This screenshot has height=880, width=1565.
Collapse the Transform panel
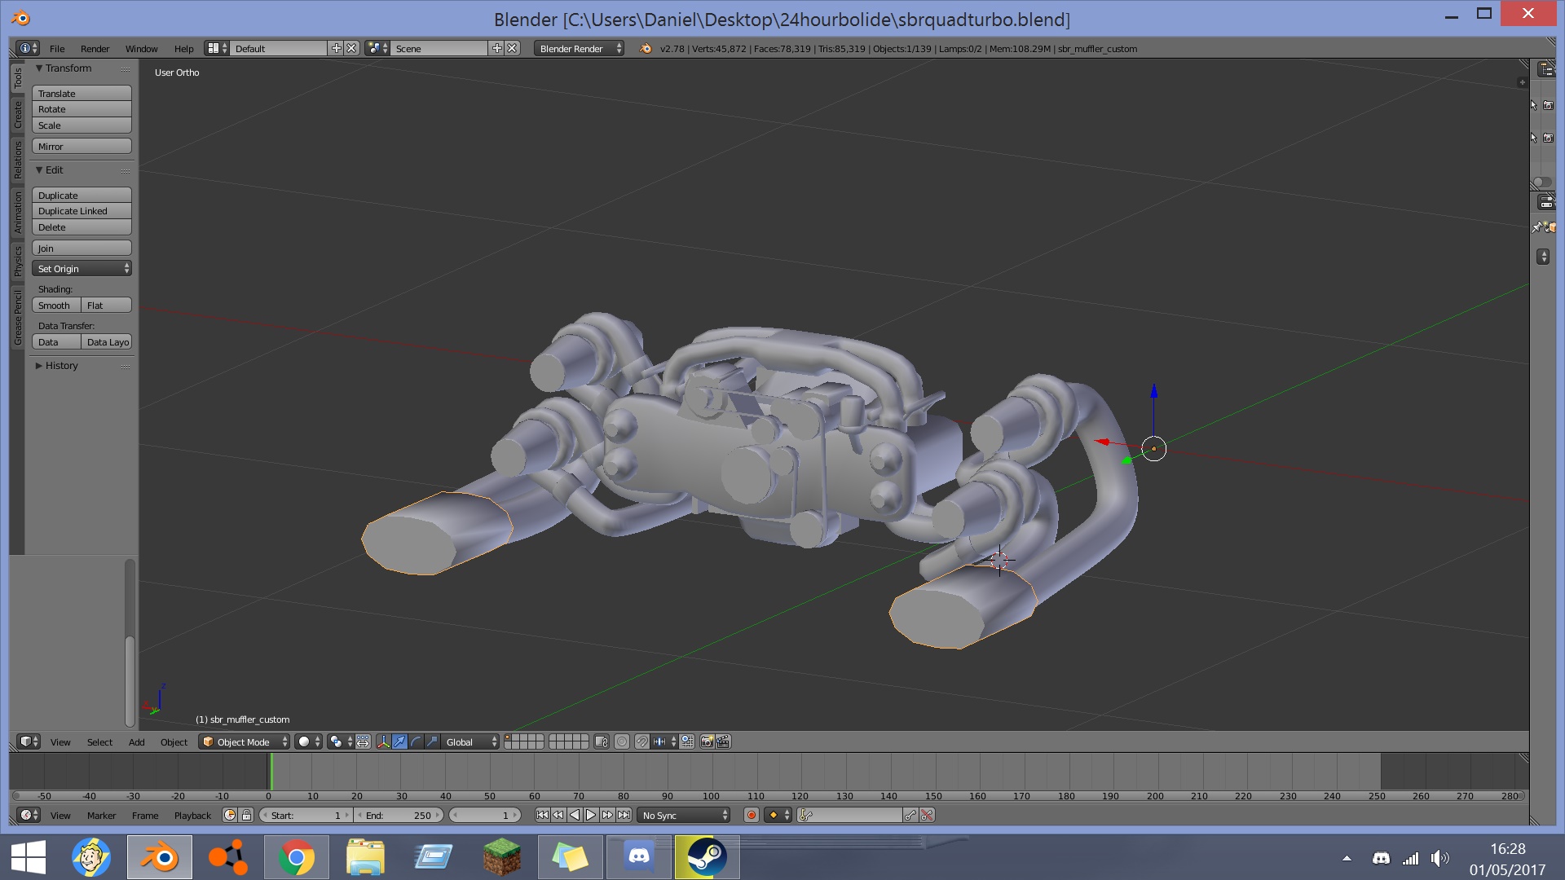[39, 68]
